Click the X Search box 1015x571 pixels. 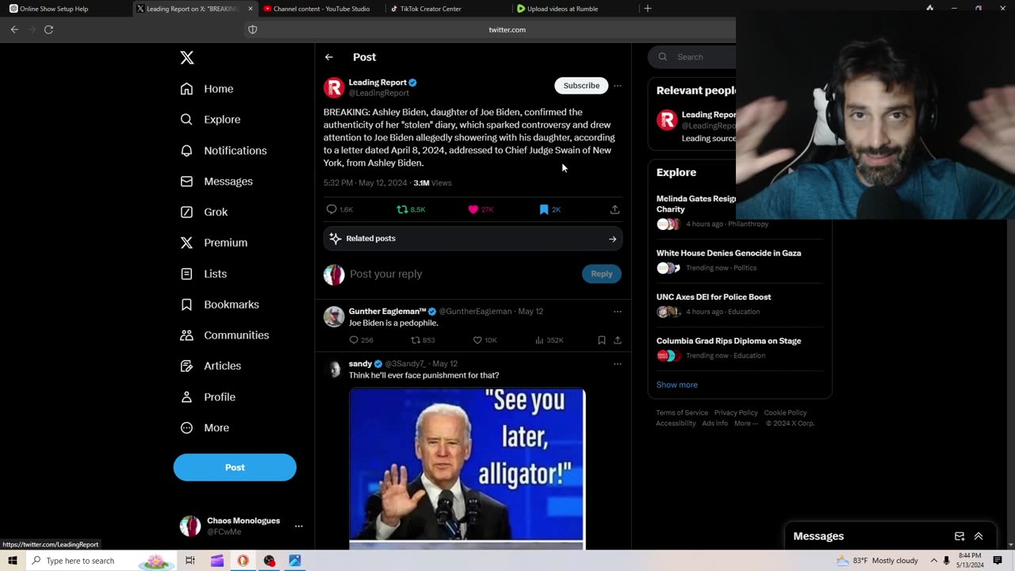pos(692,57)
